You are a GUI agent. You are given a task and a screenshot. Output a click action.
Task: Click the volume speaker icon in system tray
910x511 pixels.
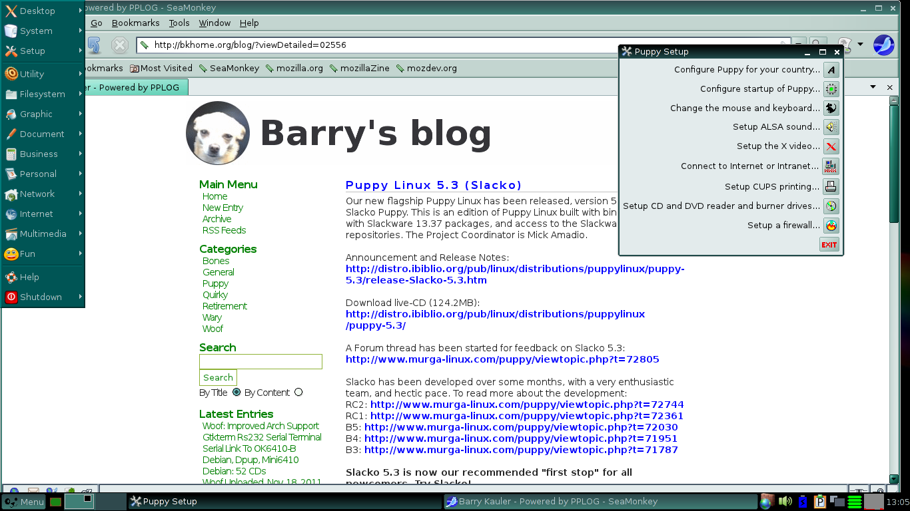(x=785, y=501)
